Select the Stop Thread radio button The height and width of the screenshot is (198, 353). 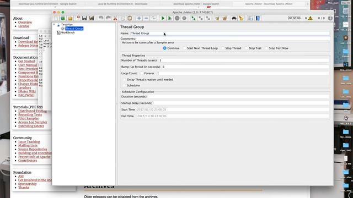pyautogui.click(x=223, y=48)
